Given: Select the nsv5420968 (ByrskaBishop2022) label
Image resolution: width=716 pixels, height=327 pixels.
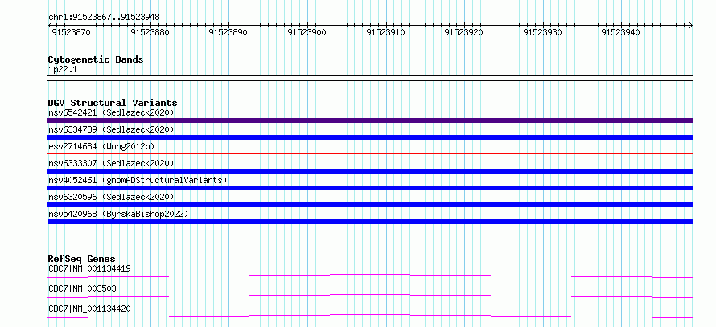Looking at the screenshot, I should click(118, 214).
